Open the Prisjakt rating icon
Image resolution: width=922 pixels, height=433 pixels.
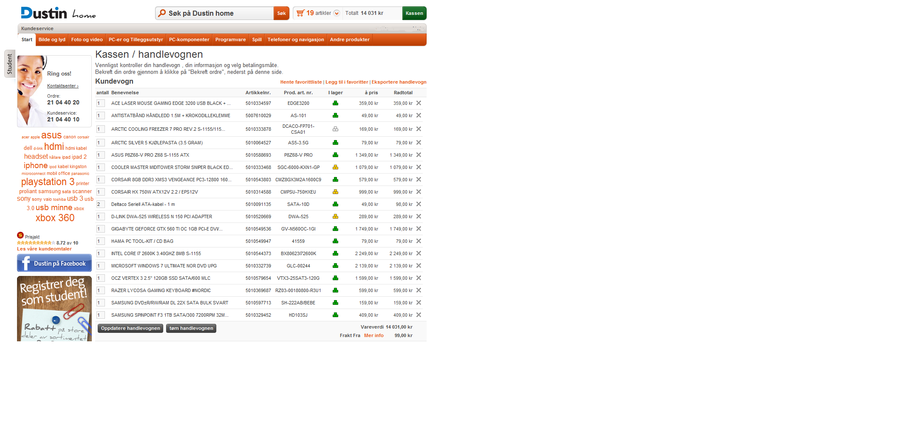coord(20,235)
